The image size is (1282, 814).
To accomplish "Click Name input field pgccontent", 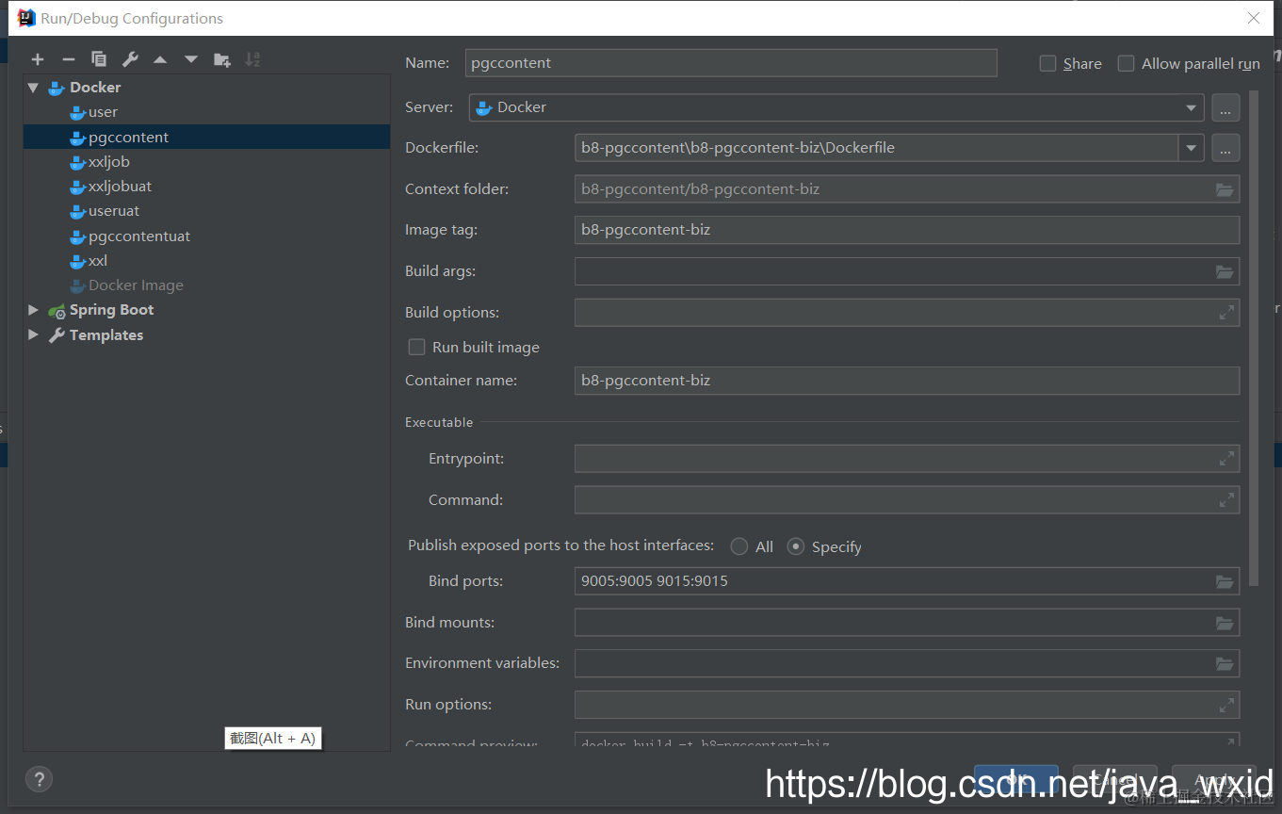I will point(731,63).
